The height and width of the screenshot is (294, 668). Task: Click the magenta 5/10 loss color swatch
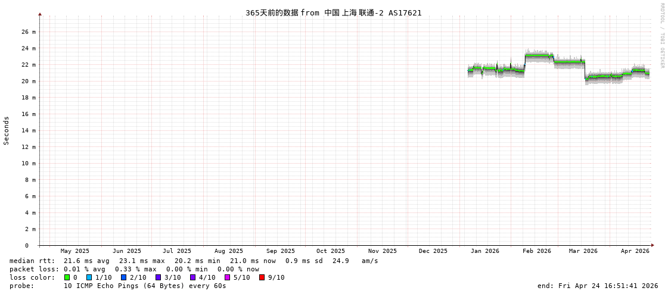point(227,277)
